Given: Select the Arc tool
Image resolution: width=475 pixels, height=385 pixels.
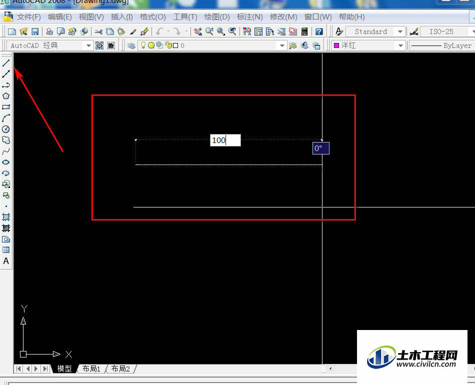Looking at the screenshot, I should pos(6,118).
